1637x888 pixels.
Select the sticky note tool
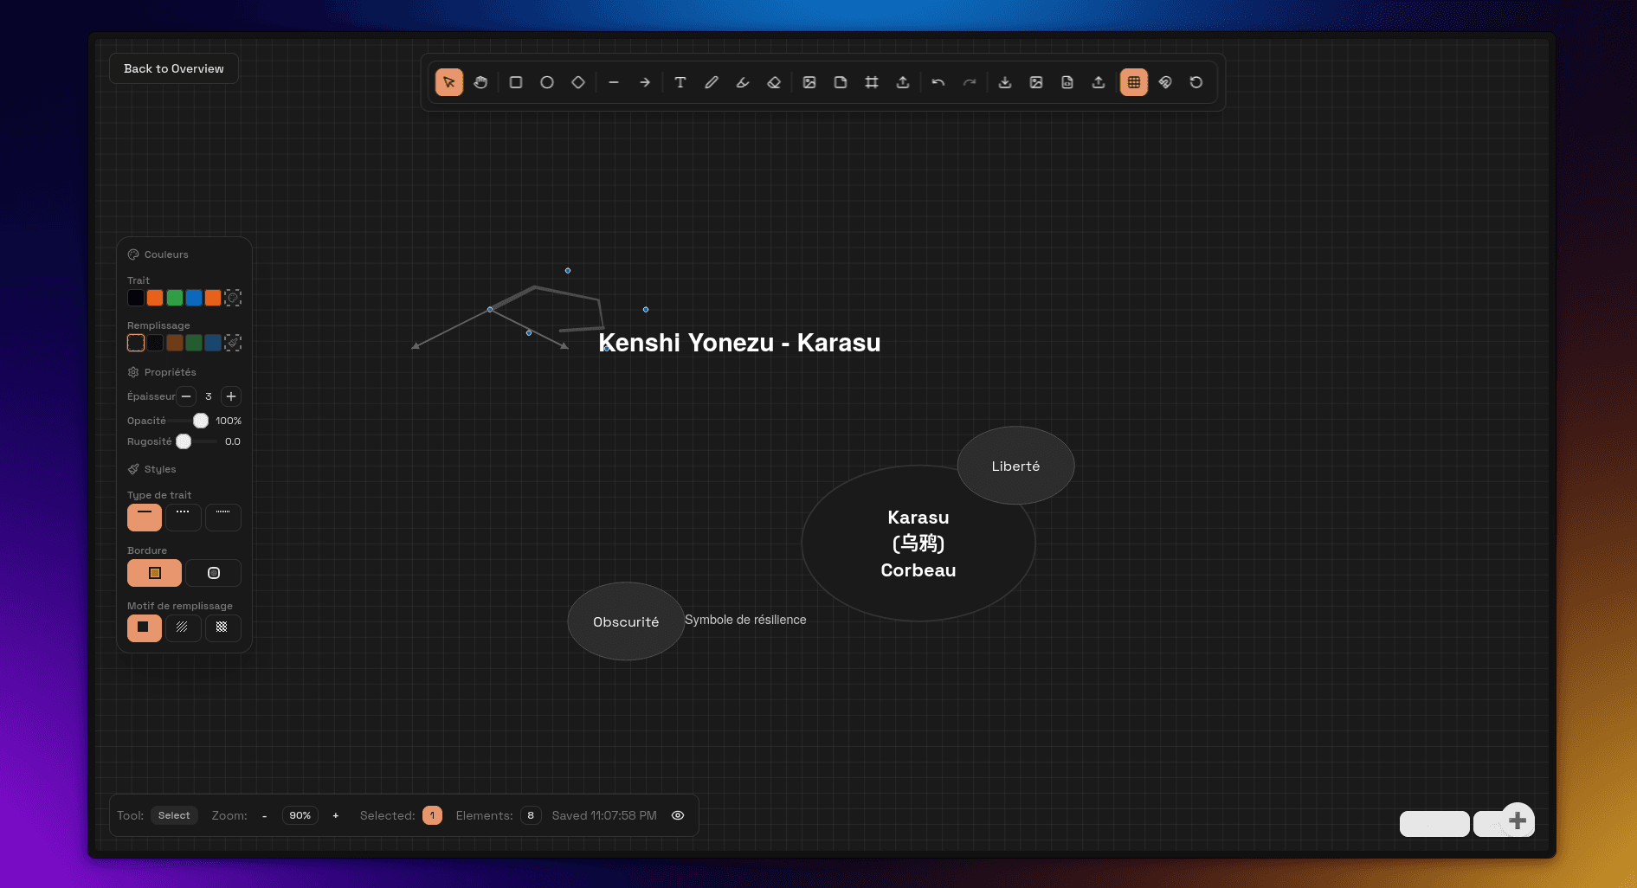pos(841,82)
